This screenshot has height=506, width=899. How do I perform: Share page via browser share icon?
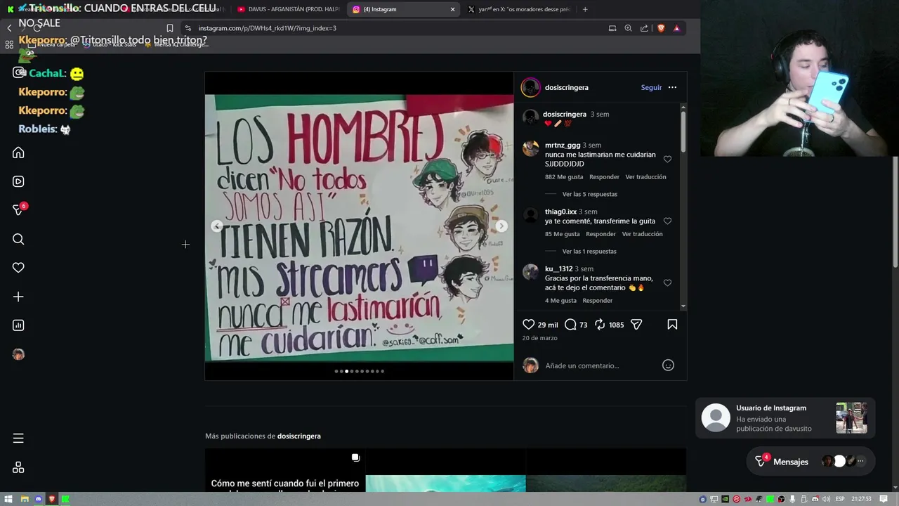point(644,28)
